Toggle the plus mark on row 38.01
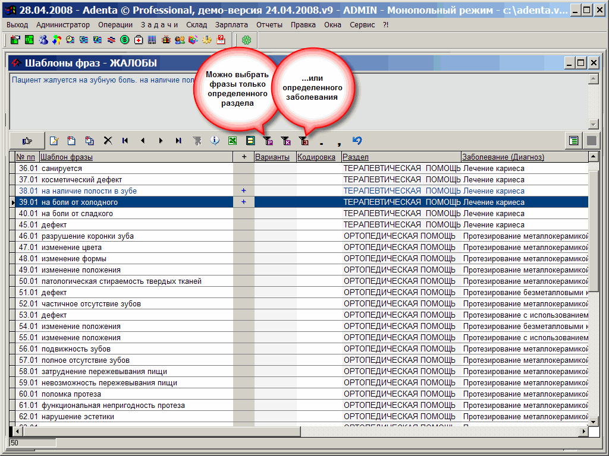This screenshot has width=609, height=456. [243, 191]
